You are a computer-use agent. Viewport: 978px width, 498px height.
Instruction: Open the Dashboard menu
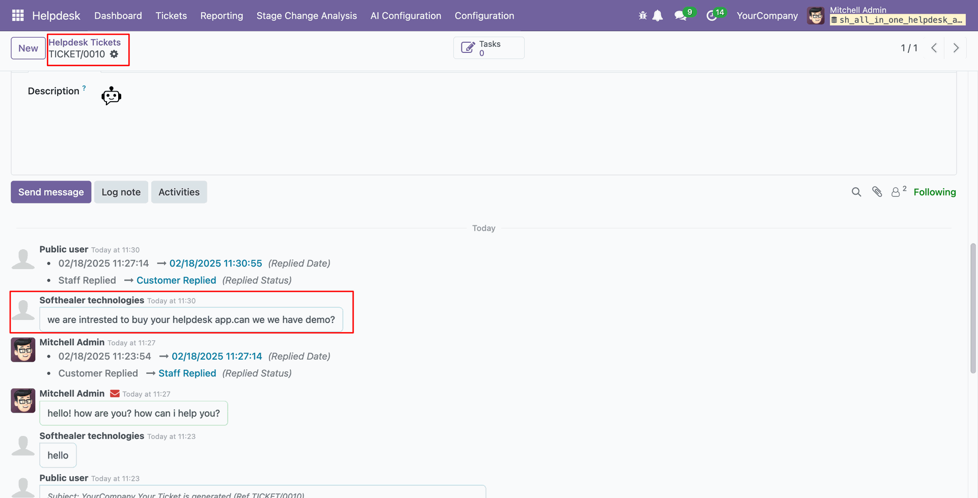[118, 16]
